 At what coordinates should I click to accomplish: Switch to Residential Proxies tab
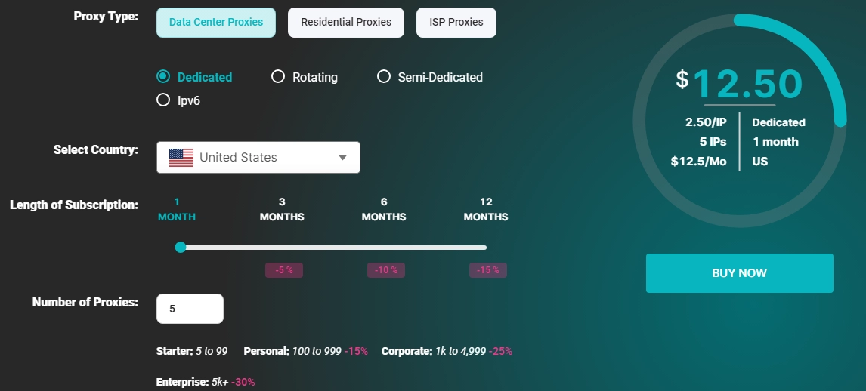(346, 23)
